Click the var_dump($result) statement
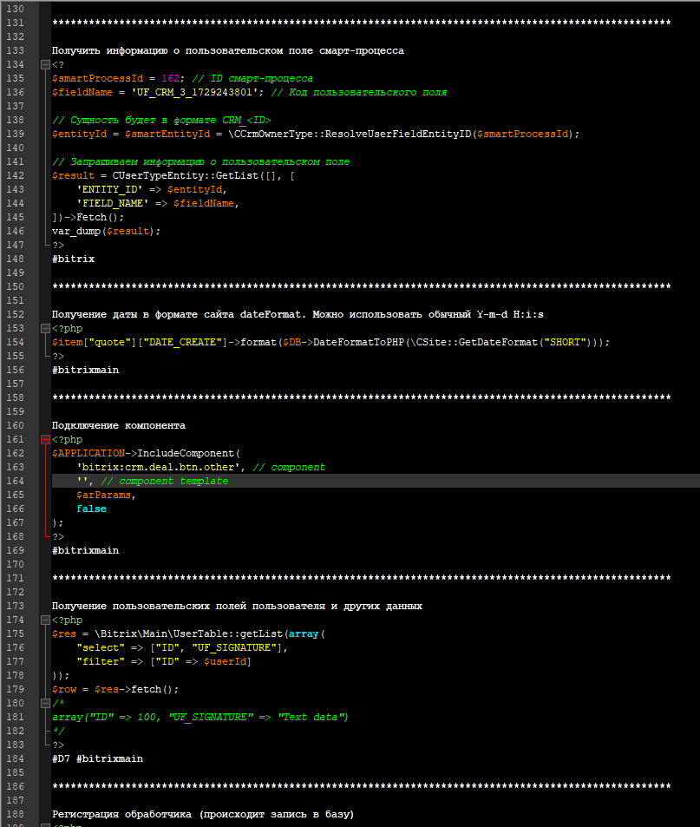The height and width of the screenshot is (827, 700). [106, 231]
